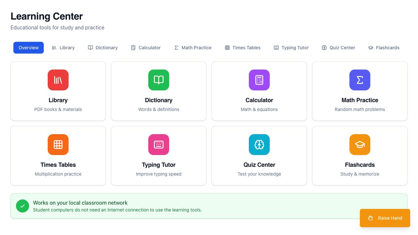The width and height of the screenshot is (418, 235).
Task: Click the Quiz Center card title
Action: point(259,165)
